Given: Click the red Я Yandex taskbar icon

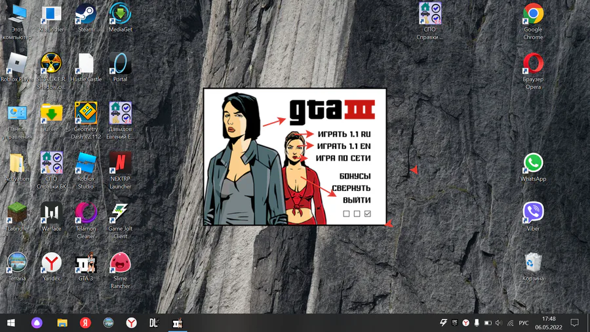Looking at the screenshot, I should (85, 323).
